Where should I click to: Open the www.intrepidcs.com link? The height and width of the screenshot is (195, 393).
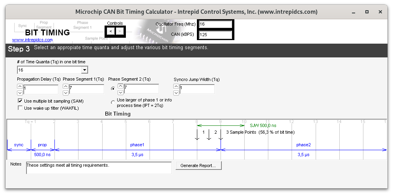point(32,40)
